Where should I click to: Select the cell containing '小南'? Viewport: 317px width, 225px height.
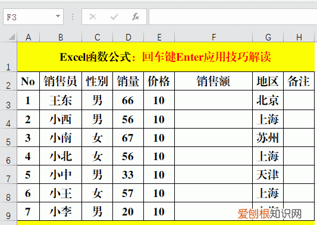[x=61, y=137]
